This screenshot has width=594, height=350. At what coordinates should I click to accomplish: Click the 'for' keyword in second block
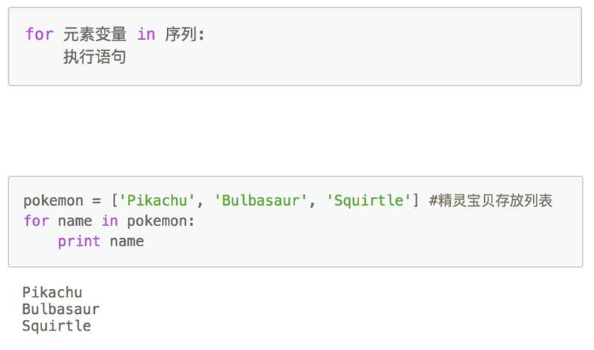click(x=36, y=221)
